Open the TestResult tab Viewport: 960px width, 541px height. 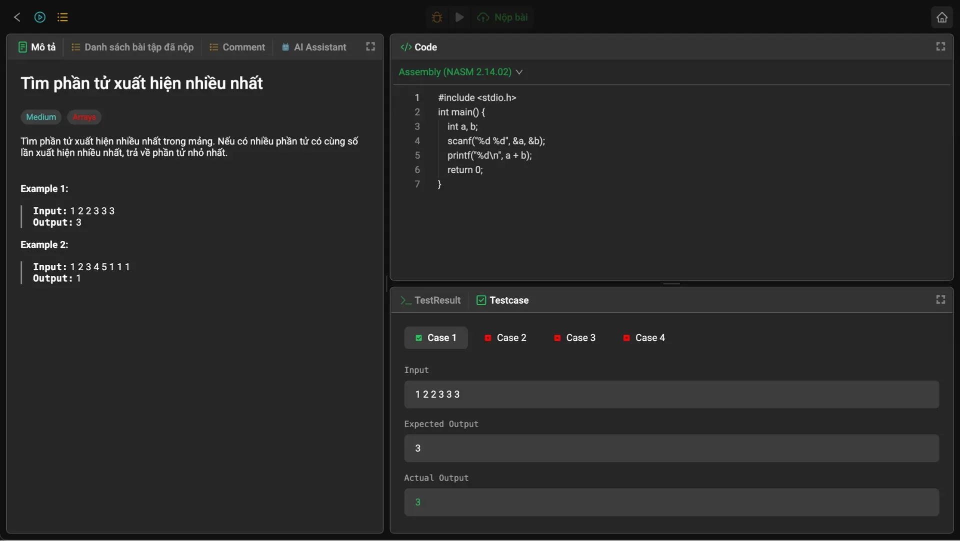click(430, 300)
